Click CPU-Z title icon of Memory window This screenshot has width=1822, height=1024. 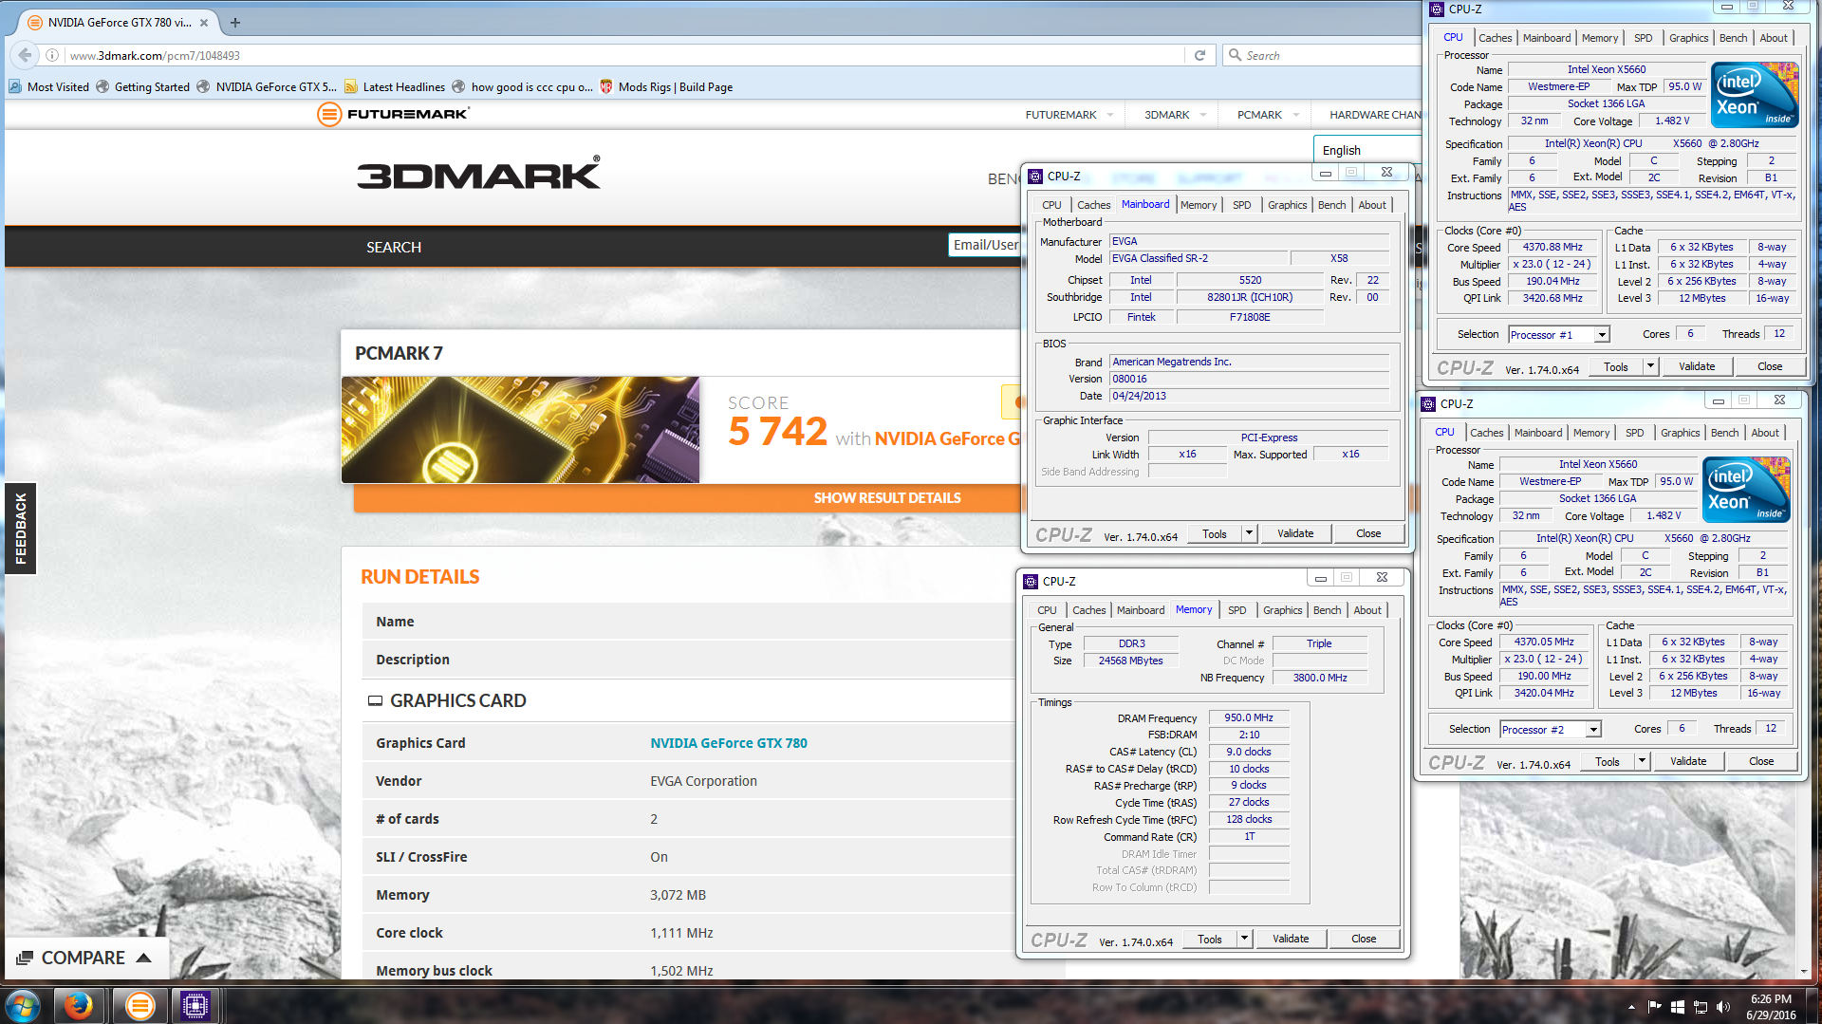pos(1031,581)
